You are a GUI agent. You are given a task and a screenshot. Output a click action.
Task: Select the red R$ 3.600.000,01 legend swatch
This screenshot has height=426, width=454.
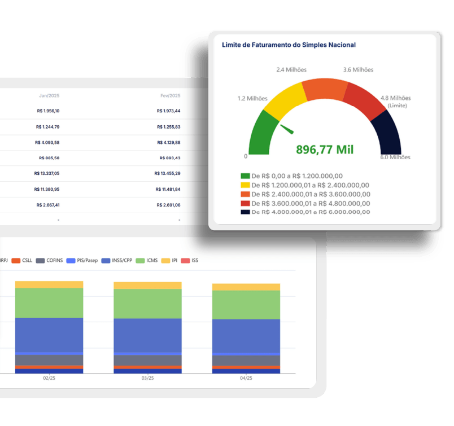point(245,203)
